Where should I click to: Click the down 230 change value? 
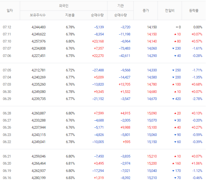(x=177, y=48)
